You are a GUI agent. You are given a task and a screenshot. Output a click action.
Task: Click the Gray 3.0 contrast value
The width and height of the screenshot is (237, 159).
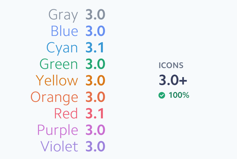(x=95, y=15)
